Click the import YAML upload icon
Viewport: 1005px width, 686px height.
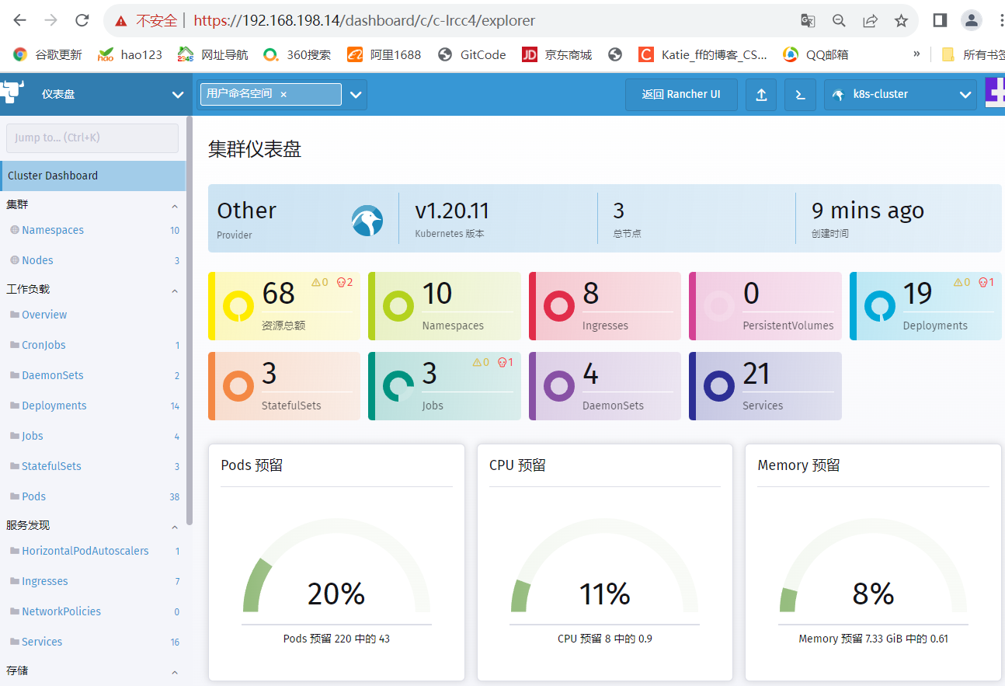tap(761, 95)
